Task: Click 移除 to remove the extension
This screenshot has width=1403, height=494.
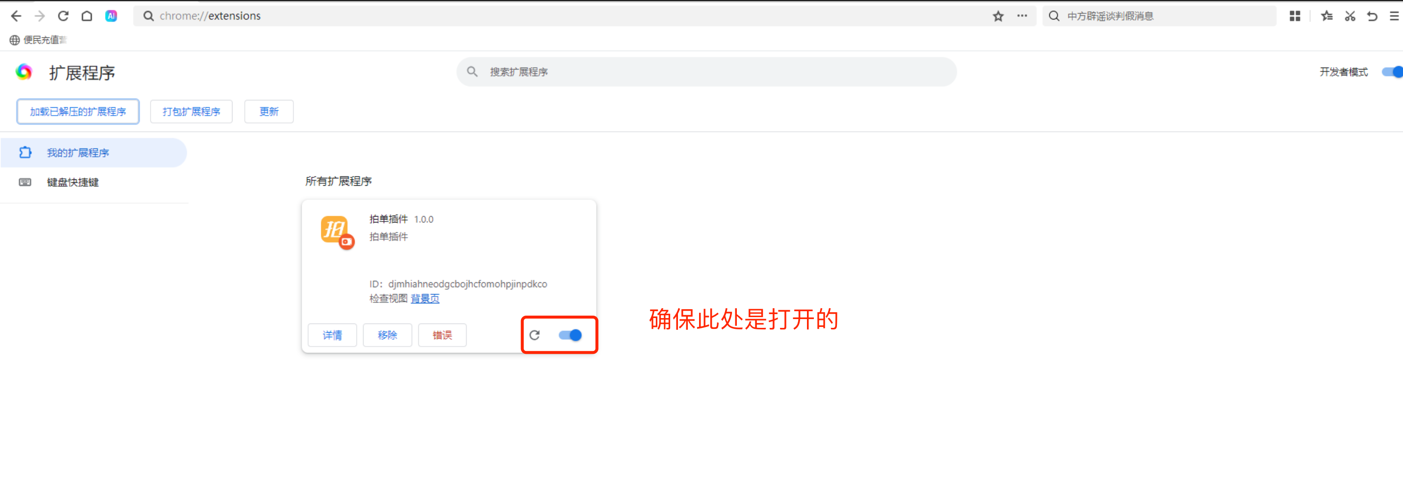Action: click(x=387, y=335)
